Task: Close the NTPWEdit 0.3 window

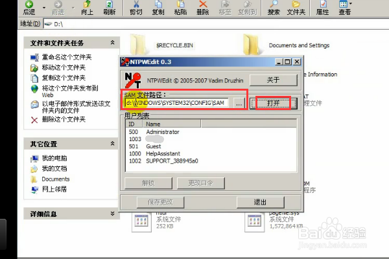Action: click(x=297, y=62)
